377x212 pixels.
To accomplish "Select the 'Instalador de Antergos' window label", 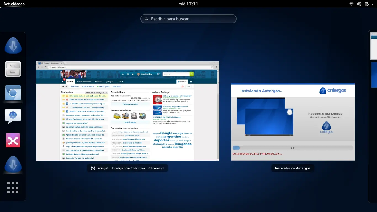I will coord(293,168).
